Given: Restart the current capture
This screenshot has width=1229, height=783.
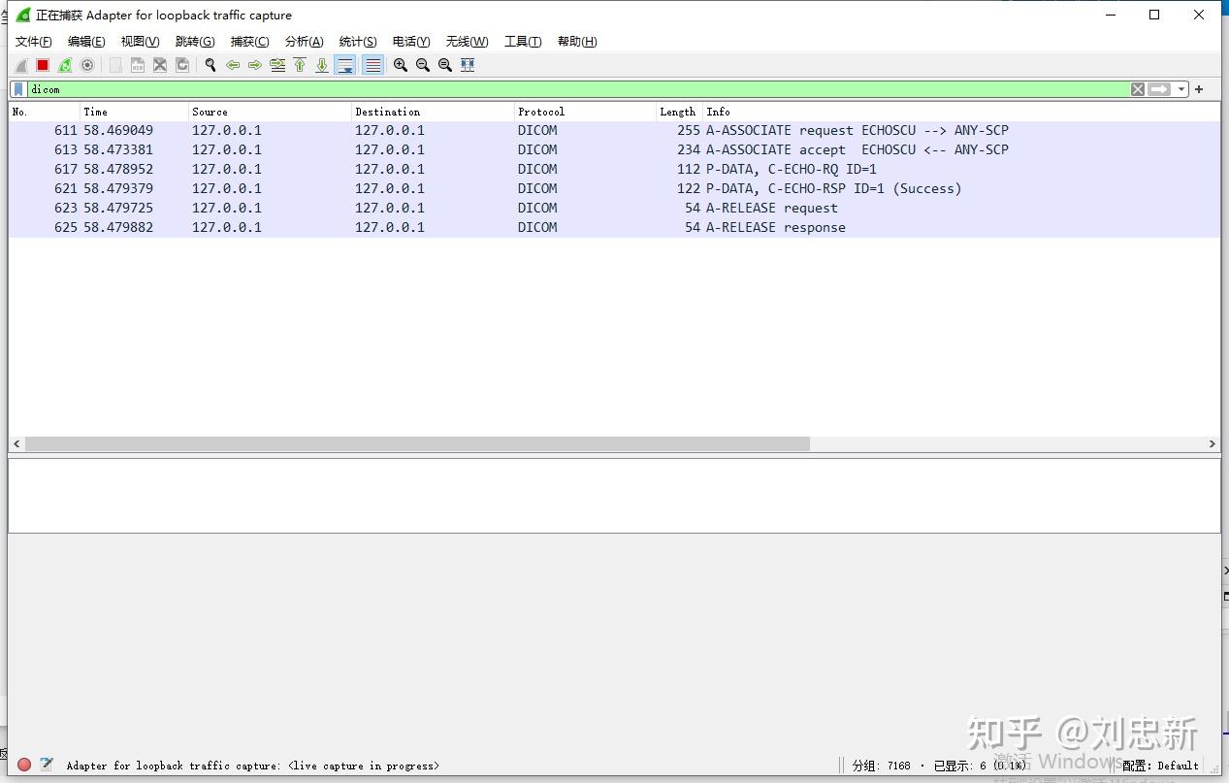Looking at the screenshot, I should click(65, 65).
